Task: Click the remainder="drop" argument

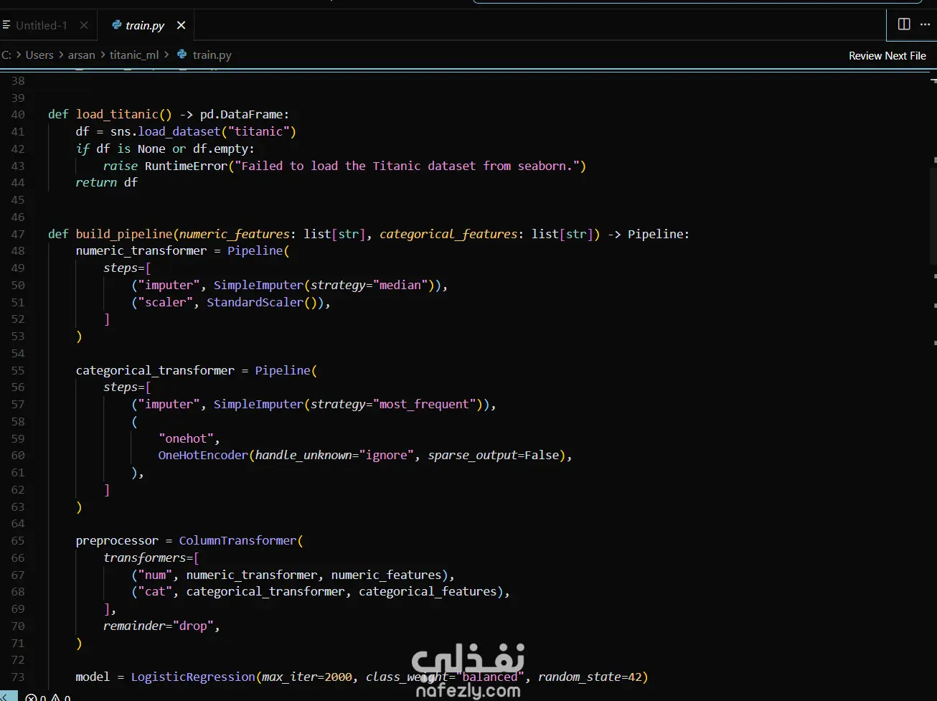Action: 159,626
